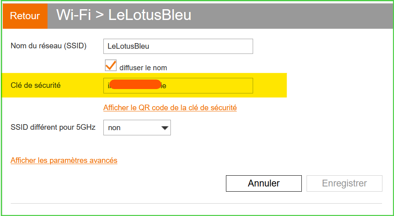
Task: Click the "LeLotusBleu" text in the SSID field
Action: [129, 46]
